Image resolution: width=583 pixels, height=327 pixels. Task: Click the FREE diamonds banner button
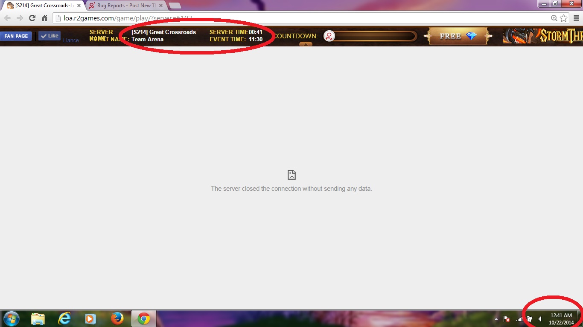pyautogui.click(x=458, y=36)
